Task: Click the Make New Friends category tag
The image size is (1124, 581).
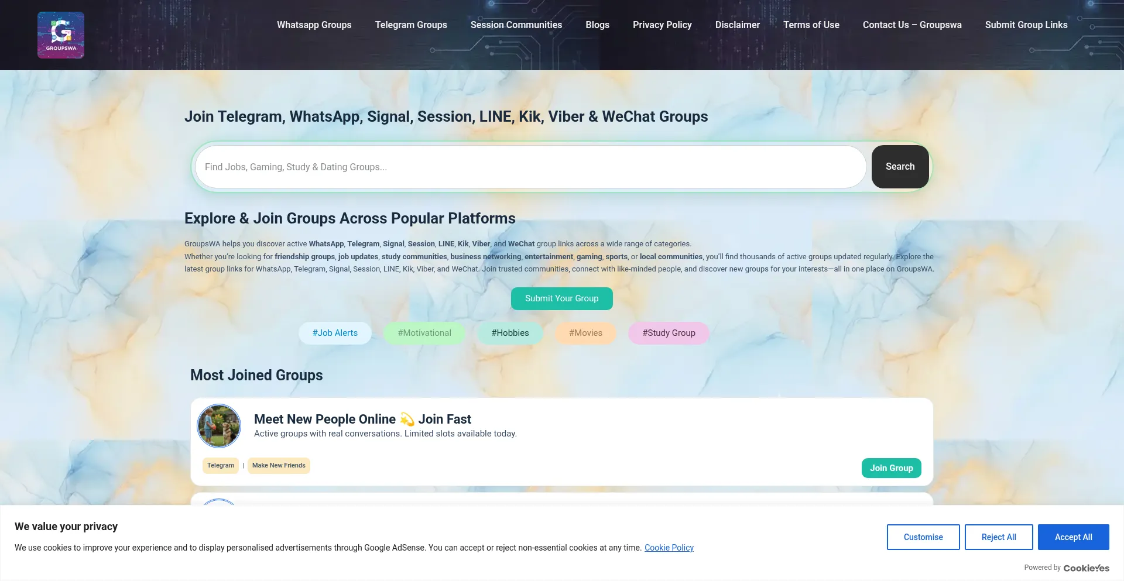Action: point(279,466)
